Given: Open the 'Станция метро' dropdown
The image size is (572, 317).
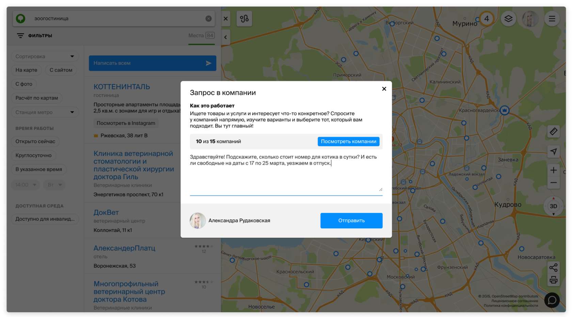Looking at the screenshot, I should [x=45, y=112].
